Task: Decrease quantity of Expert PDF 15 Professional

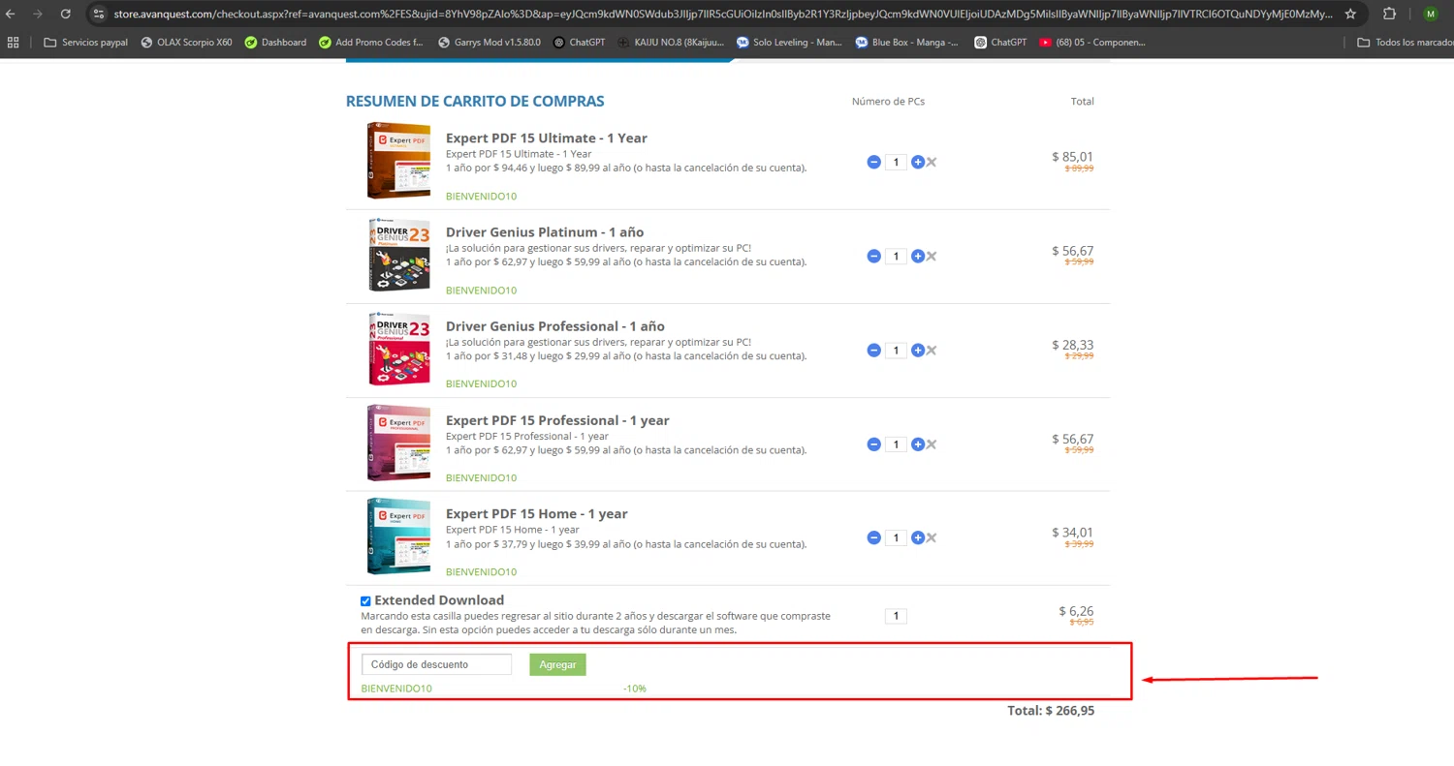Action: coord(873,444)
